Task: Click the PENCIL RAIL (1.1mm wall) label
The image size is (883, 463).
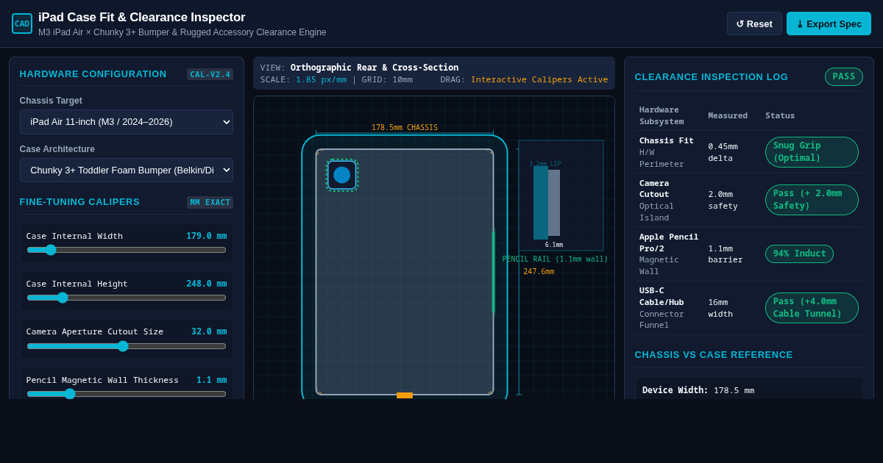Action: (x=555, y=259)
